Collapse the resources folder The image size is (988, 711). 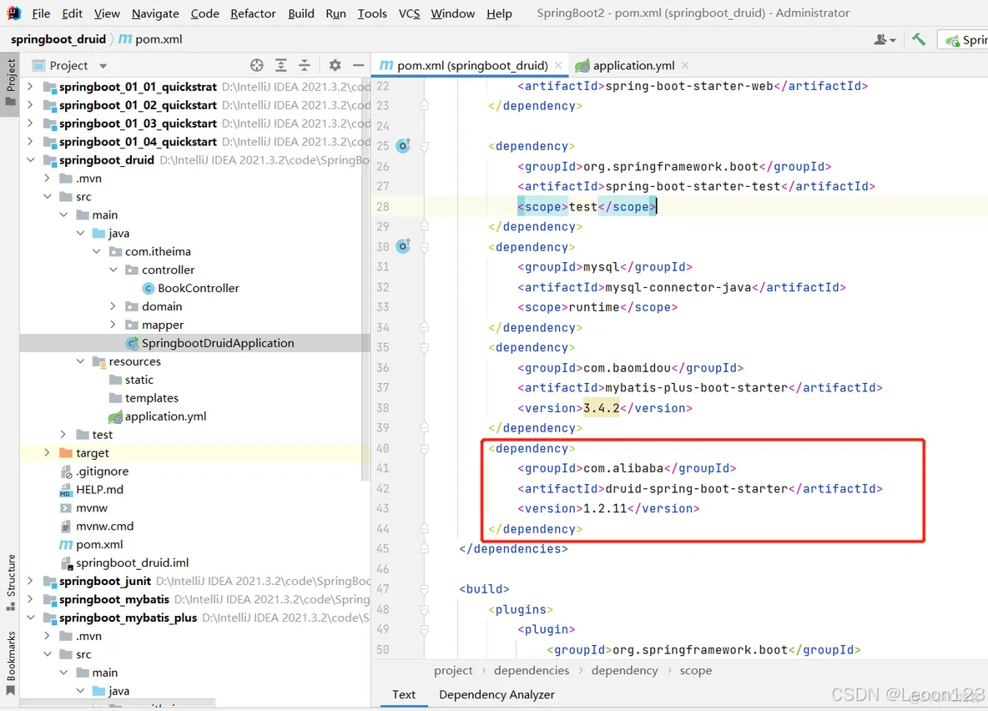pyautogui.click(x=80, y=361)
